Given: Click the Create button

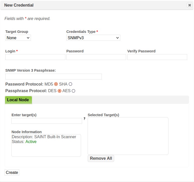Looking at the screenshot, I should pos(12,172).
